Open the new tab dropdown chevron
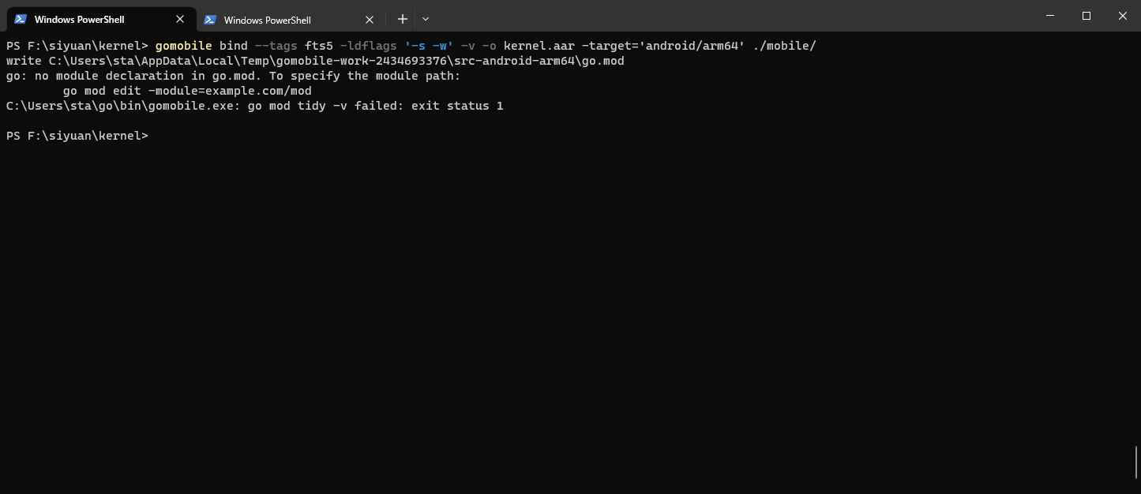The image size is (1141, 494). coord(426,18)
